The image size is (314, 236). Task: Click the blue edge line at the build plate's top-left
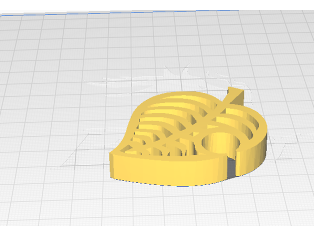click(x=10, y=15)
